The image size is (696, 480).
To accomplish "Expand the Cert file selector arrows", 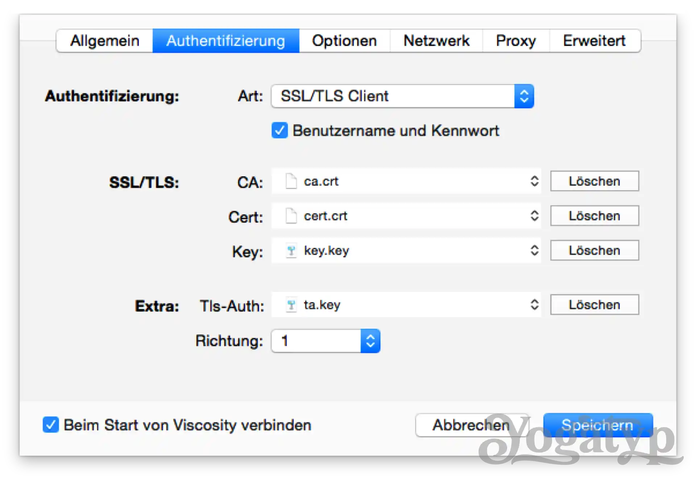I will point(534,216).
